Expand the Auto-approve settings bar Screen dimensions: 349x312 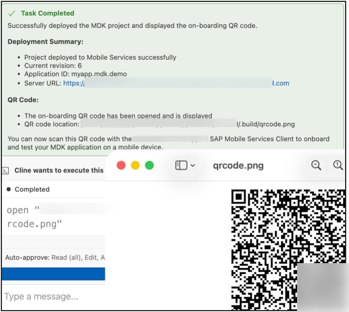click(53, 258)
